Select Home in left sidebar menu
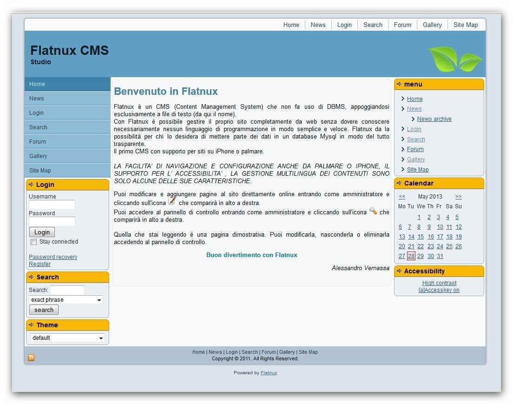Image resolution: width=513 pixels, height=404 pixels. (x=67, y=84)
